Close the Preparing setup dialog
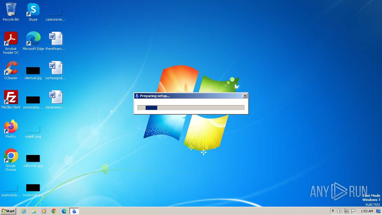The image size is (382, 215). coord(245,96)
